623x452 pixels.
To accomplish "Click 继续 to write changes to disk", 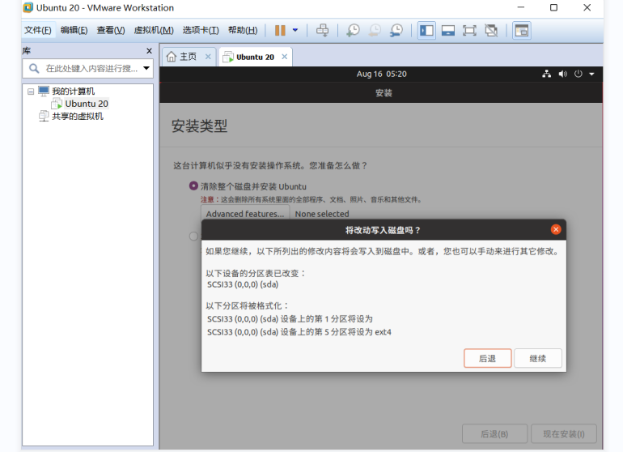I will click(537, 358).
